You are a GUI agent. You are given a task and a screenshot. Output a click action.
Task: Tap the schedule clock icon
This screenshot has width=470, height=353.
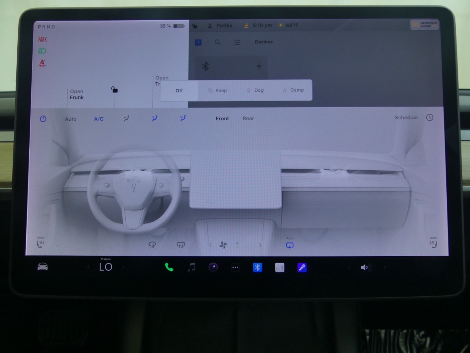click(x=430, y=118)
